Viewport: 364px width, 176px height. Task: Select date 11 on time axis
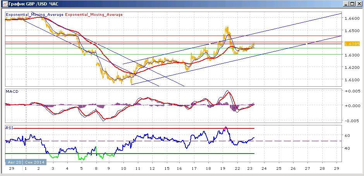click(x=138, y=168)
